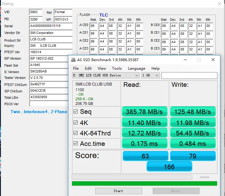Click the AS SSD Benchmark title bar icon
This screenshot has width=225, height=196.
[x=73, y=60]
